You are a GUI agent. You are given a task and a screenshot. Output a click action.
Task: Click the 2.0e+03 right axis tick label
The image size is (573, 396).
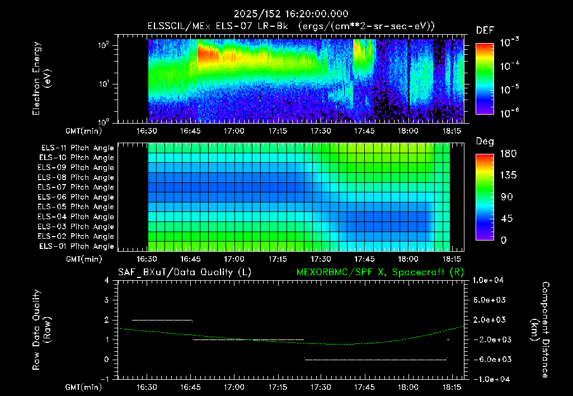pos(489,319)
